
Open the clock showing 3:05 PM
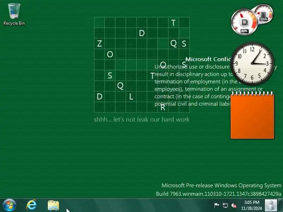pyautogui.click(x=252, y=205)
